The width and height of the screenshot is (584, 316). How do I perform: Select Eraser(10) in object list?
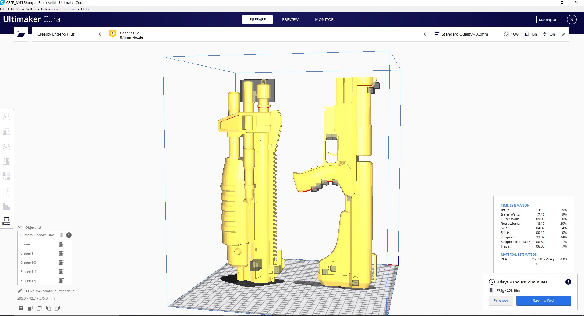(28, 262)
